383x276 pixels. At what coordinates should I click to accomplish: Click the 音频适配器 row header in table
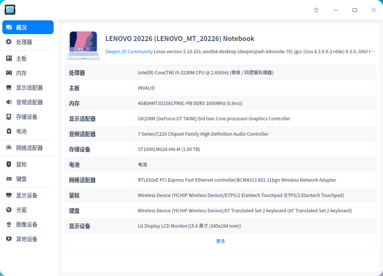click(82, 134)
